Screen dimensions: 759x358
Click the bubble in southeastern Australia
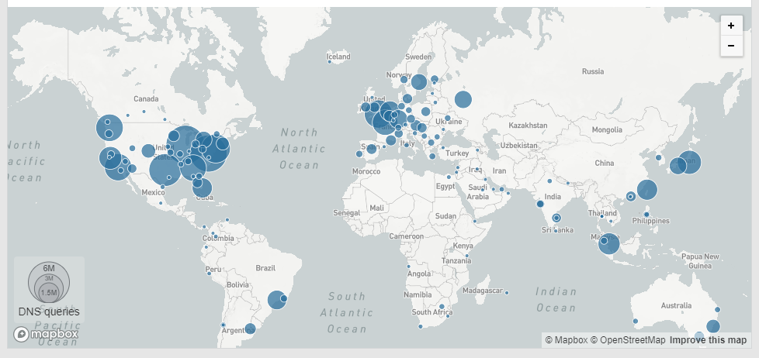pyautogui.click(x=712, y=326)
